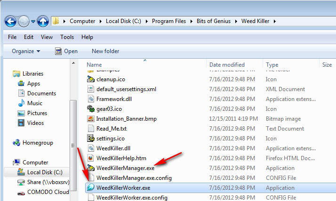Screen dimensions: 336x201
Task: Select WeedKillerWorker.exe.config file icon
Action: click(x=91, y=197)
